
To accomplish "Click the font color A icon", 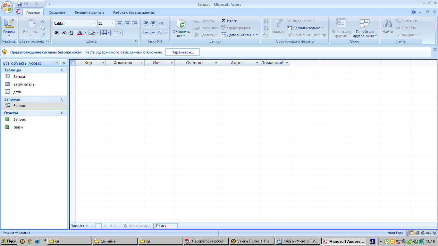I will pos(80,33).
